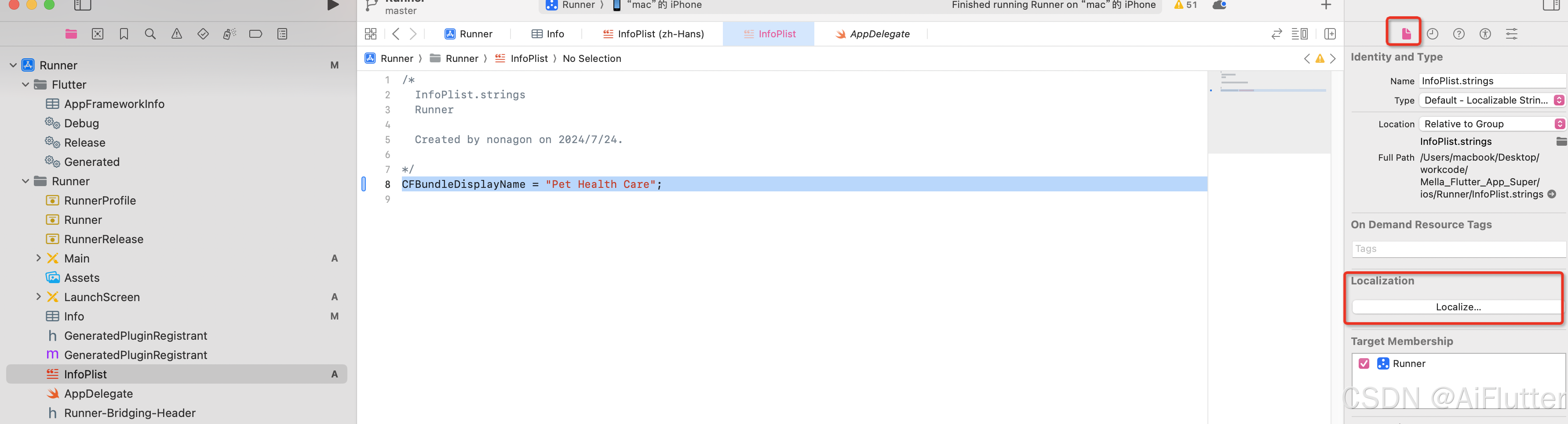This screenshot has width=1568, height=424.
Task: Collapse the Flutter group
Action: tap(26, 84)
